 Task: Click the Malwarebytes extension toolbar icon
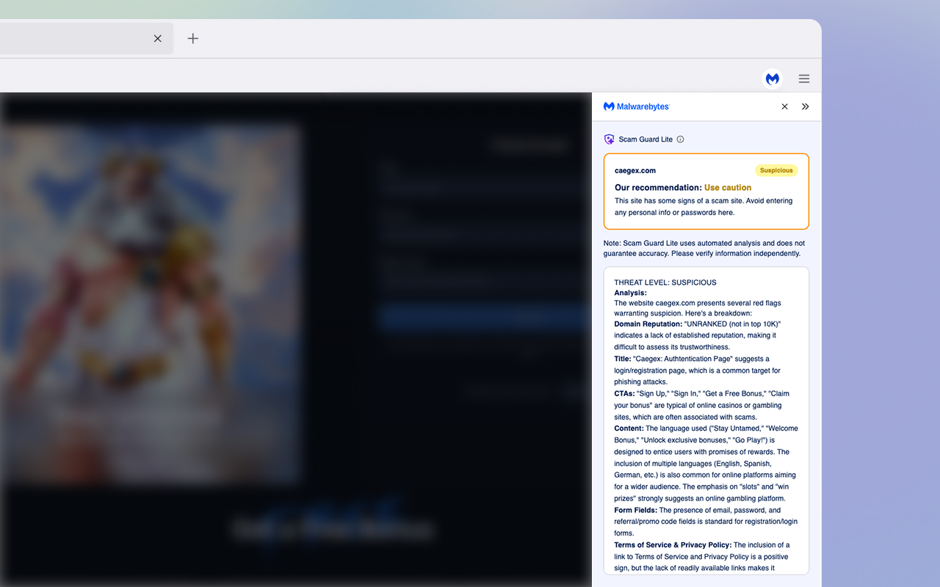coord(773,79)
